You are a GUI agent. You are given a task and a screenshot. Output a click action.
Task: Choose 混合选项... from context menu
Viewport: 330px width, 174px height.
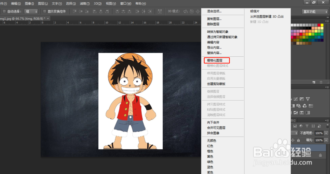point(214,11)
